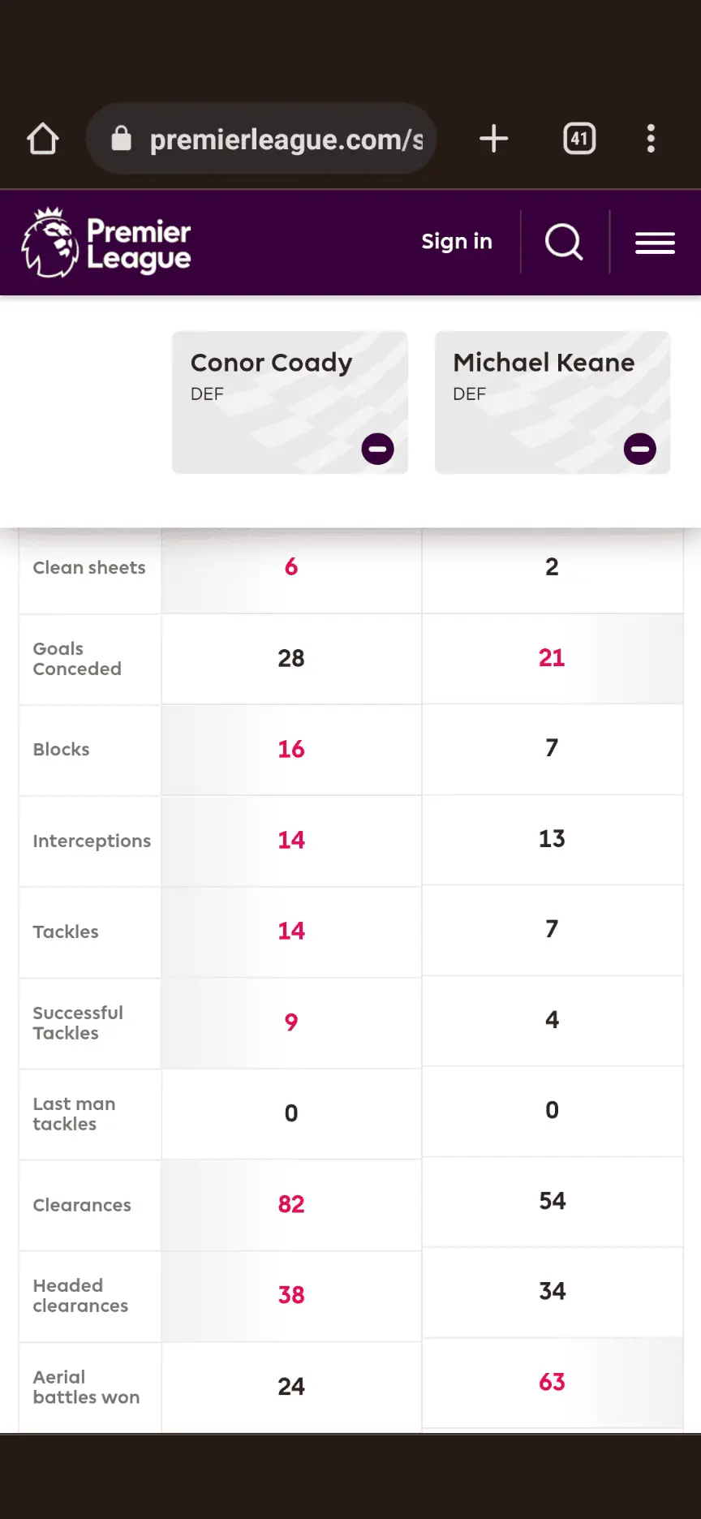Click the Sign in link
This screenshot has width=701, height=1519.
[457, 242]
